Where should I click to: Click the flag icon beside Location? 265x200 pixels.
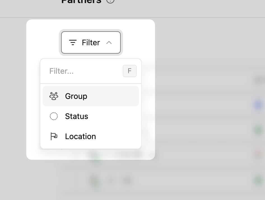54,136
